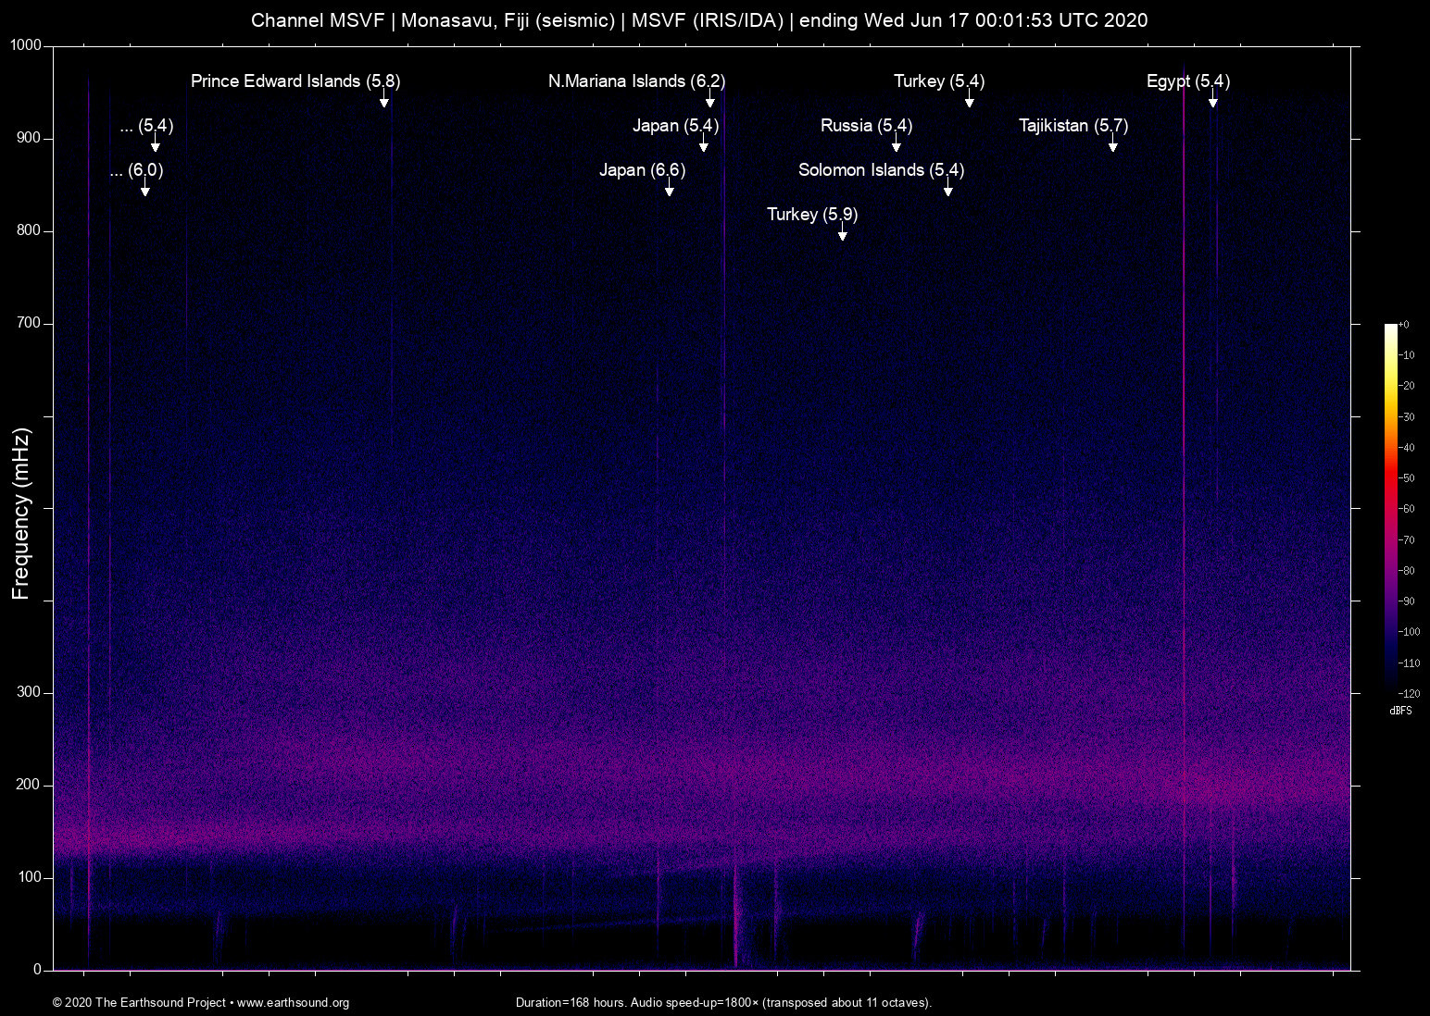The height and width of the screenshot is (1016, 1430).
Task: Click the arrow under N.Mariana Islands (6.2)
Action: [x=710, y=100]
